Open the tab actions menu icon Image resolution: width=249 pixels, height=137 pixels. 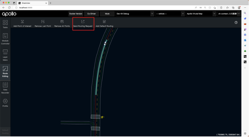14,3
